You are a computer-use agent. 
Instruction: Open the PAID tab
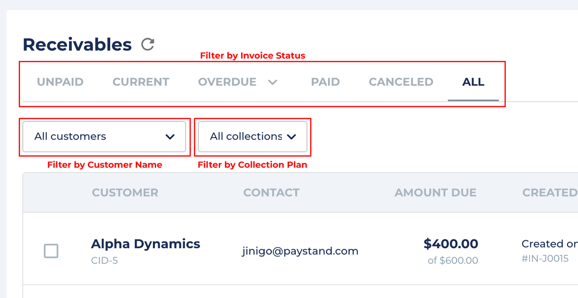point(326,82)
